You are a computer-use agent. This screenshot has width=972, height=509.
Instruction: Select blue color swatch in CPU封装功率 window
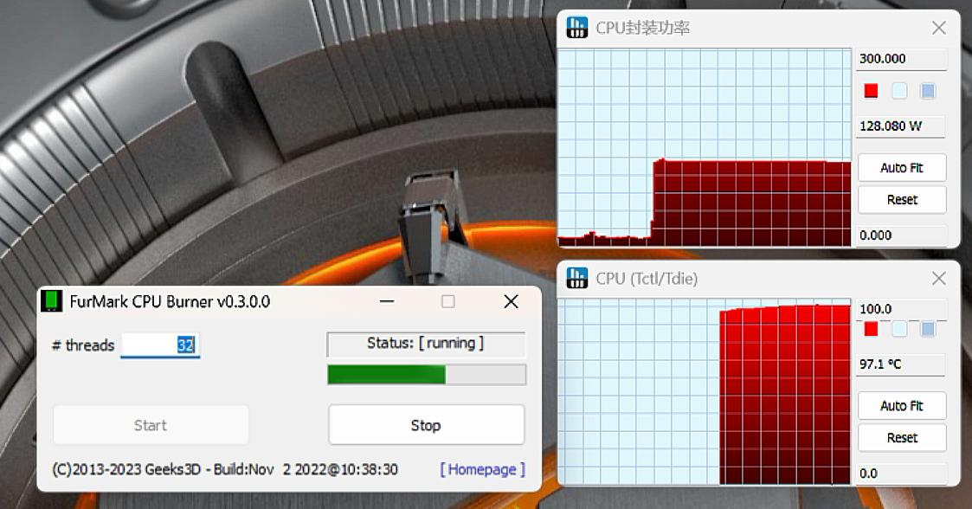[x=928, y=91]
